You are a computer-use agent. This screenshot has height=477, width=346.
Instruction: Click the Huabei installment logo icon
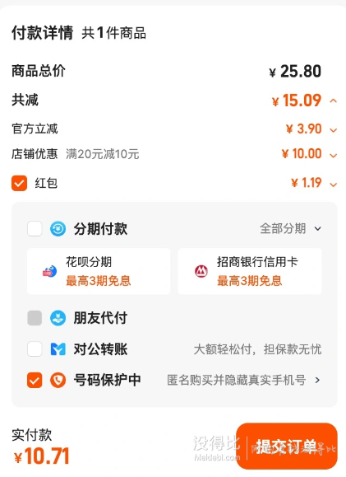pos(50,271)
